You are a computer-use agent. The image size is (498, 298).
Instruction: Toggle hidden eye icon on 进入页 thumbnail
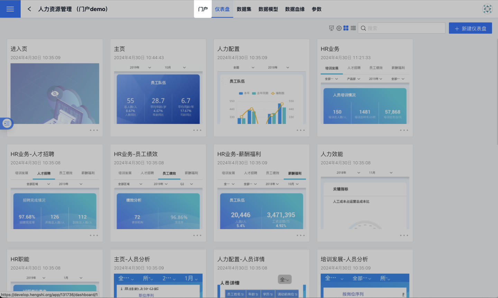tap(55, 93)
